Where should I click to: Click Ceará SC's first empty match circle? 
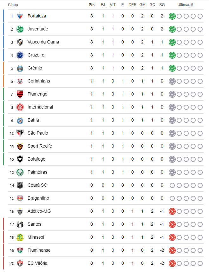tap(172, 185)
